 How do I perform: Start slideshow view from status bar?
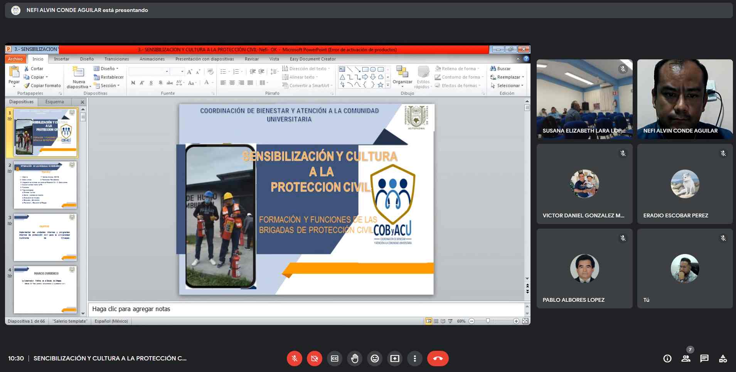click(450, 321)
